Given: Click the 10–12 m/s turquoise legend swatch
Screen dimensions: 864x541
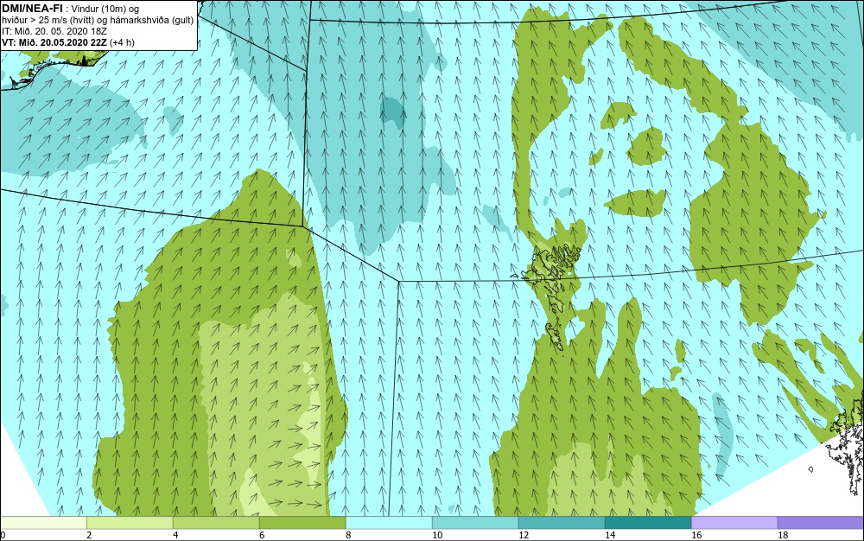Looking at the screenshot, I should (x=475, y=522).
